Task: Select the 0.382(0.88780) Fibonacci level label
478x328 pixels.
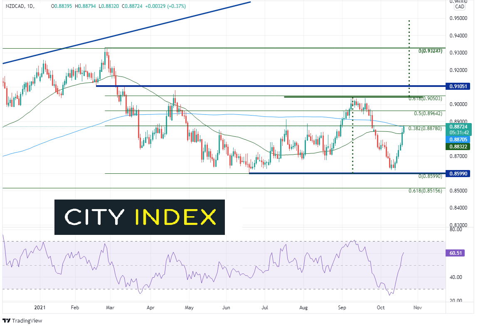Action: [x=425, y=128]
